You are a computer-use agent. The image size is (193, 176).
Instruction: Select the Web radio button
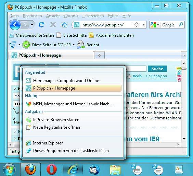[x=129, y=76]
